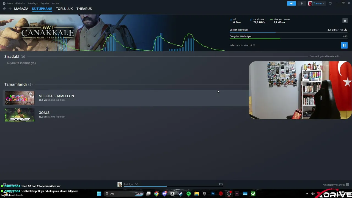Image resolution: width=352 pixels, height=198 pixels.
Task: Open Spotify from the taskbar
Action: click(189, 194)
